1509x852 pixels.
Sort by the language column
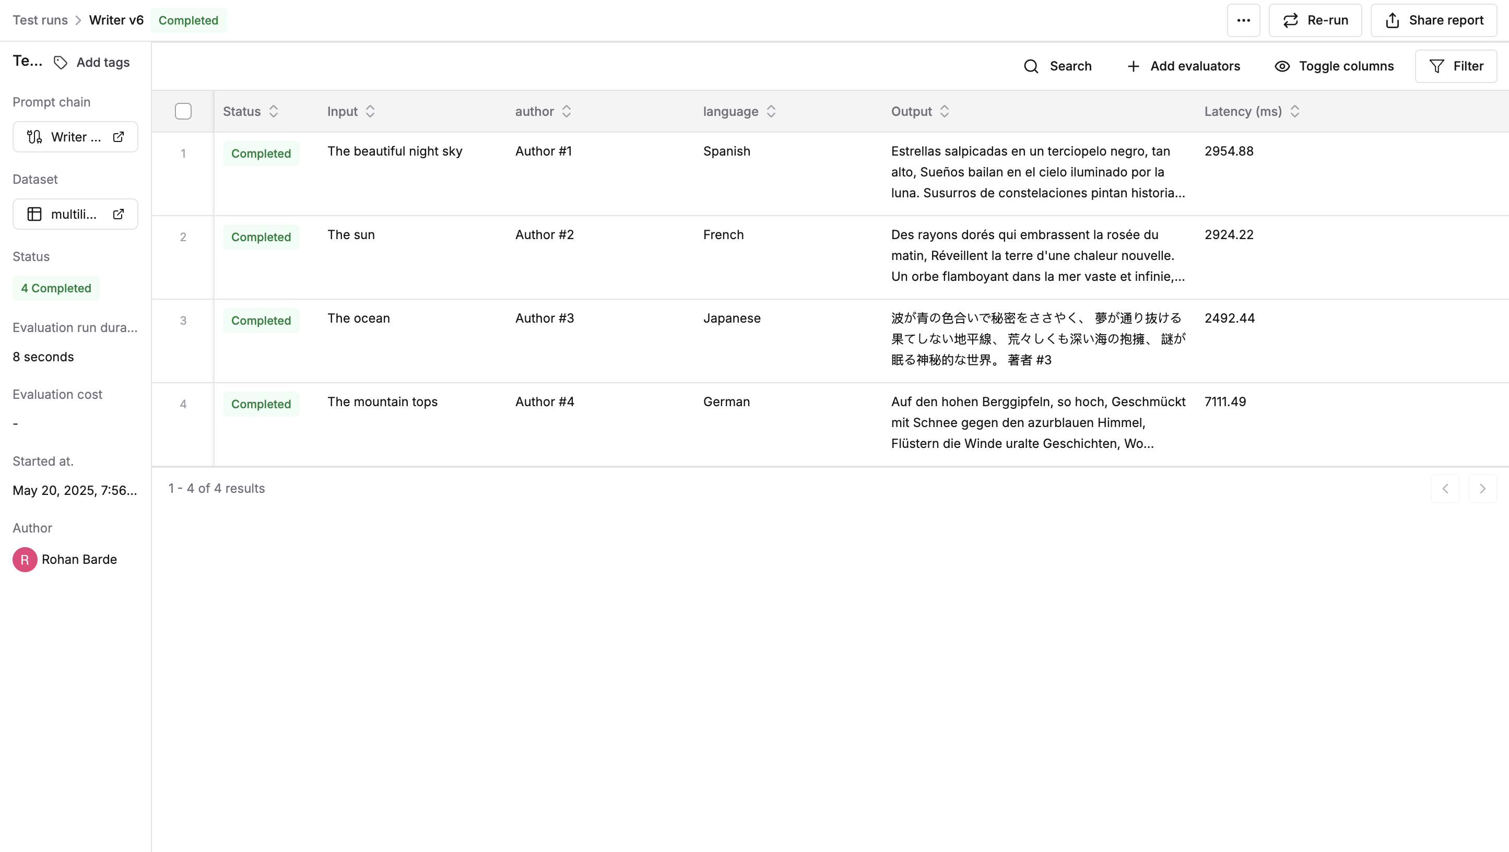(771, 111)
